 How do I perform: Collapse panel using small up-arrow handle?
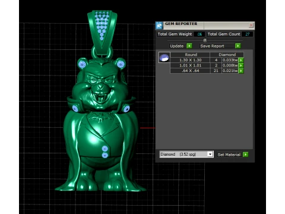(x=205, y=40)
